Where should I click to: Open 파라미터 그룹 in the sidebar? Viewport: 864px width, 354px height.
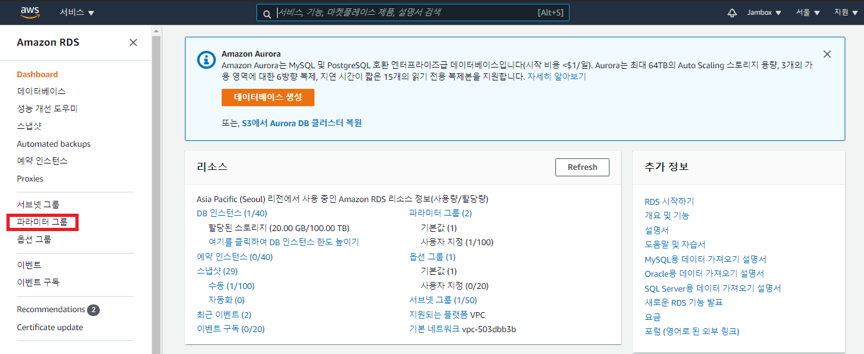click(42, 222)
